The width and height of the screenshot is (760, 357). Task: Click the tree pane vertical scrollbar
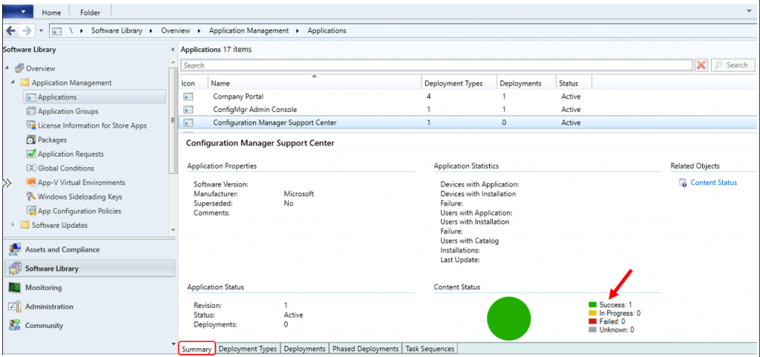tap(173, 121)
